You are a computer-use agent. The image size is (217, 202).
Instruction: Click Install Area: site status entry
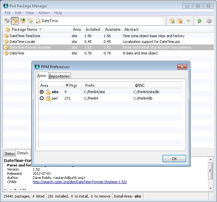pos(128,196)
